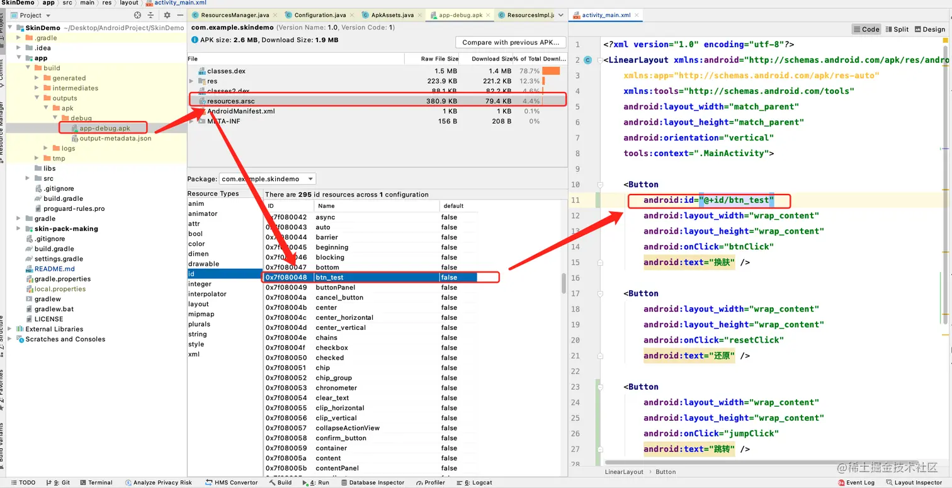The image size is (952, 488).
Task: Open Project panel gear settings
Action: pyautogui.click(x=167, y=15)
